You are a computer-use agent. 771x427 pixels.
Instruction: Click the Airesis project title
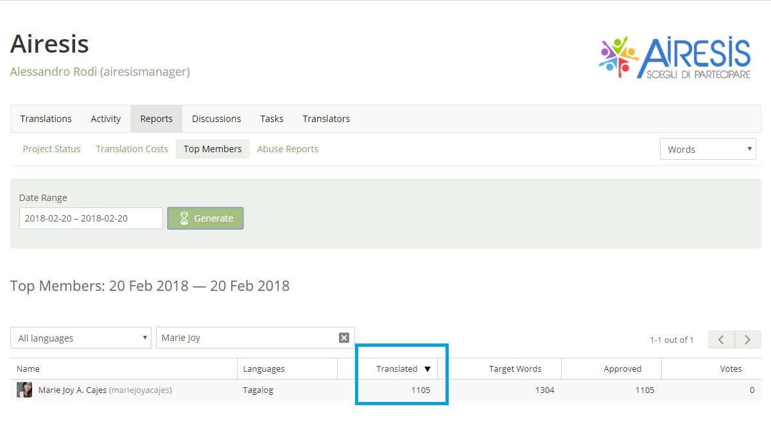(49, 44)
